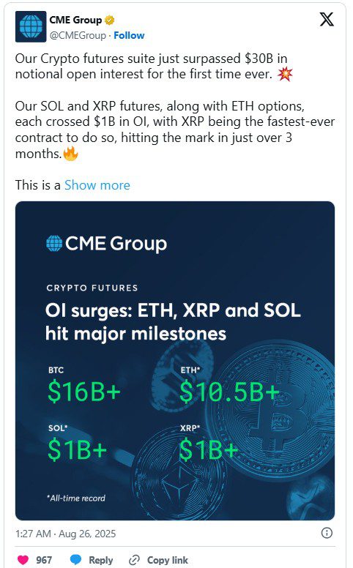Open the @CMEGroup handle link
Image resolution: width=353 pixels, height=568 pixels.
point(78,35)
